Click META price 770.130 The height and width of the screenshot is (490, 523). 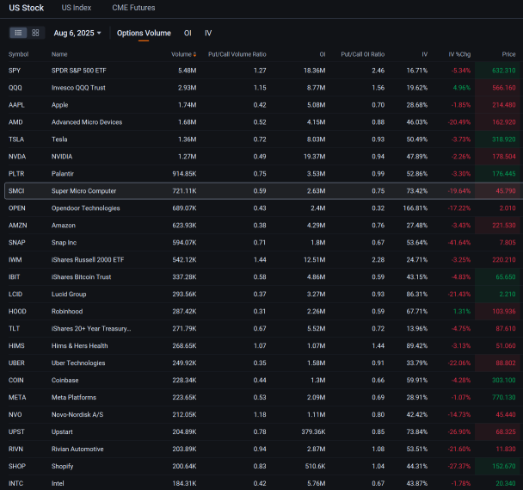point(504,398)
